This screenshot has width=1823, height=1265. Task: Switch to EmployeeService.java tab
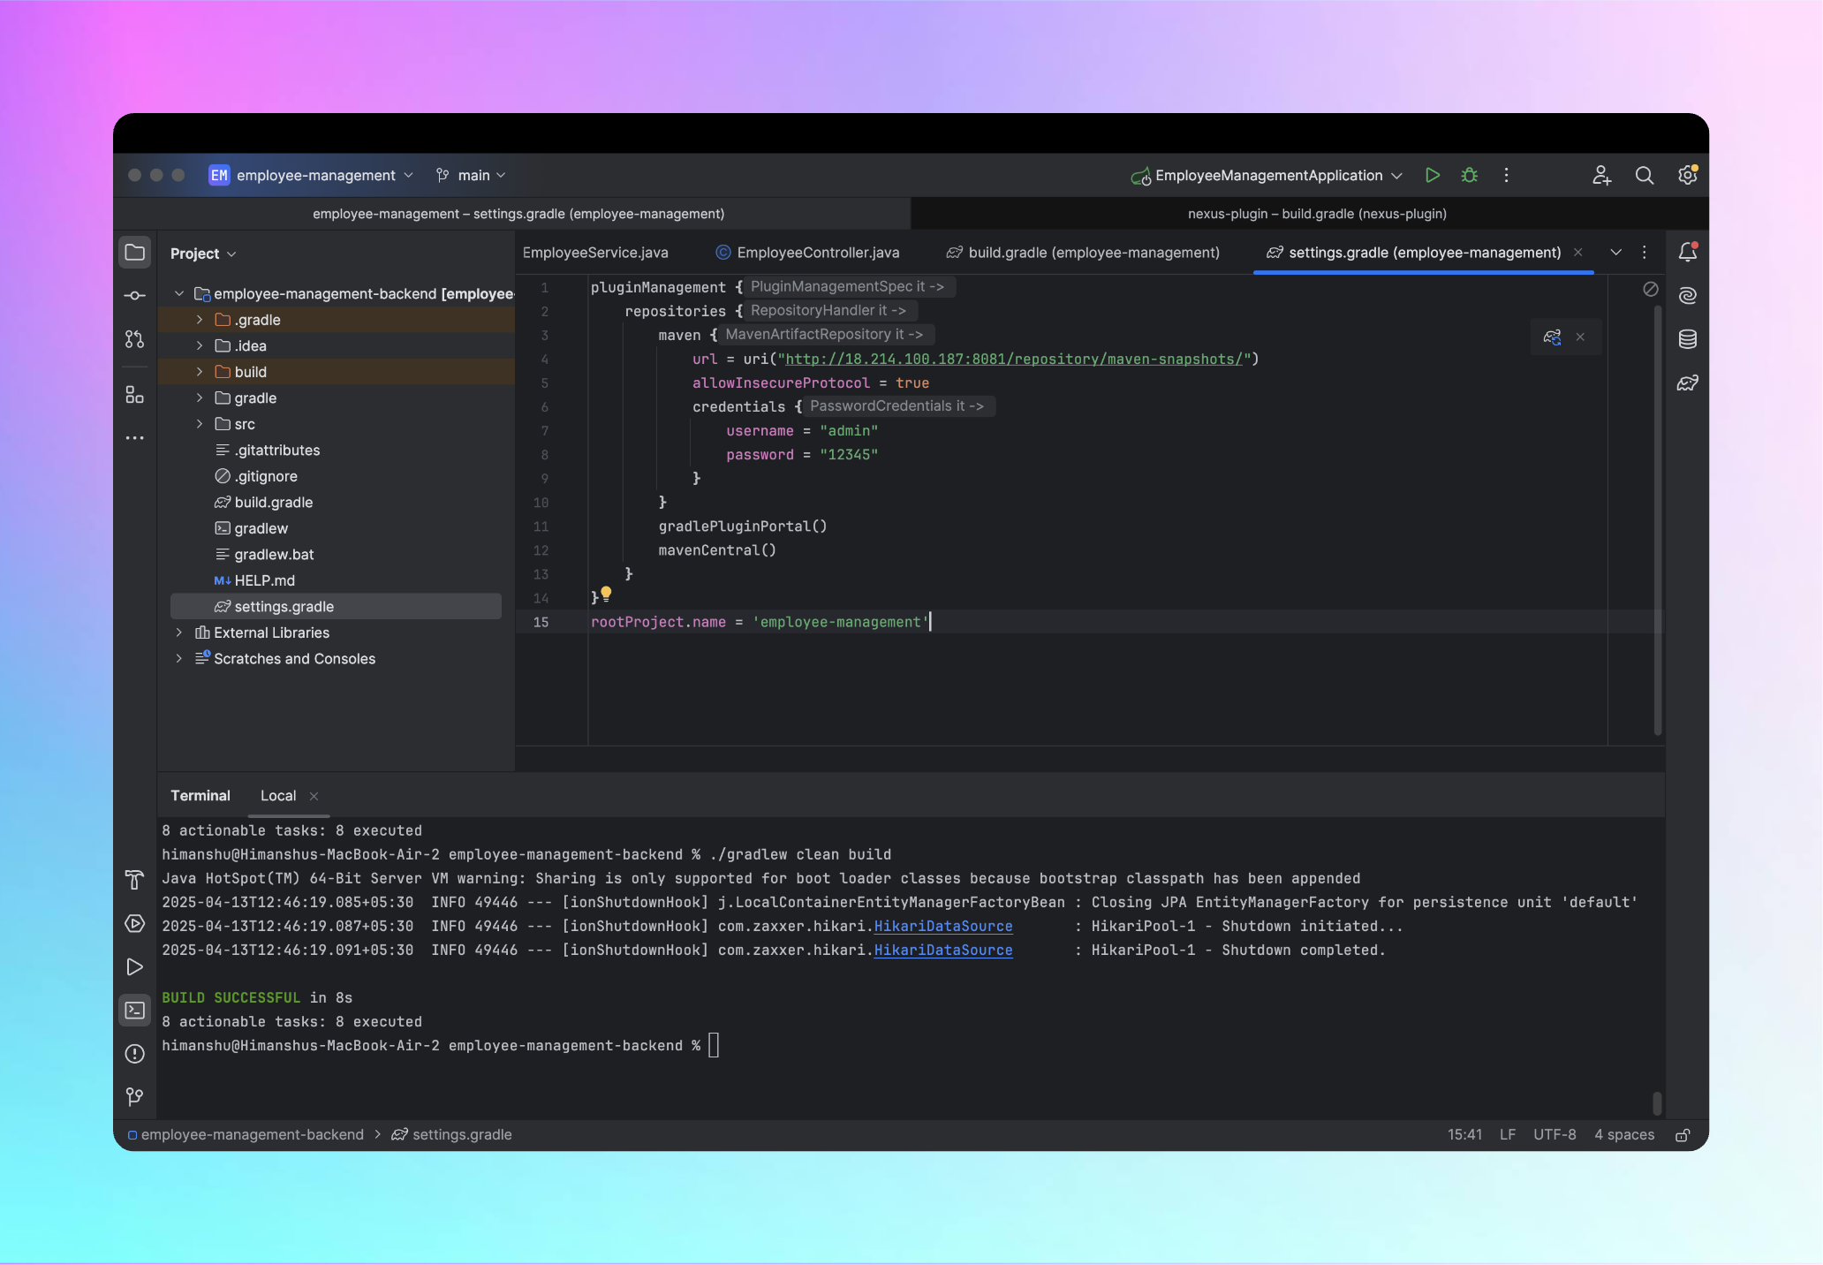(595, 253)
